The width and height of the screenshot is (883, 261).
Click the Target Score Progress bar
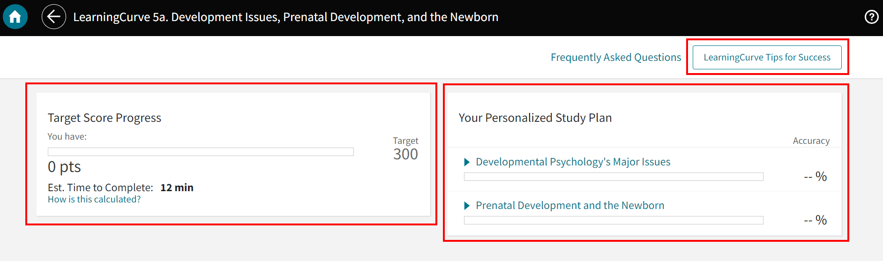201,152
